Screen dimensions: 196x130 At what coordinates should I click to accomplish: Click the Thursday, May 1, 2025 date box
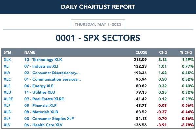click(x=98, y=24)
